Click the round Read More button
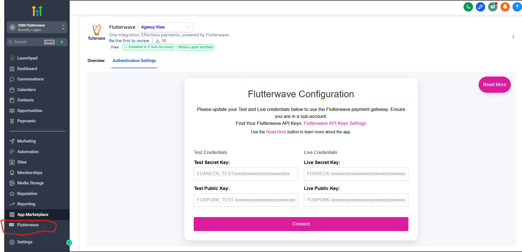 point(495,85)
